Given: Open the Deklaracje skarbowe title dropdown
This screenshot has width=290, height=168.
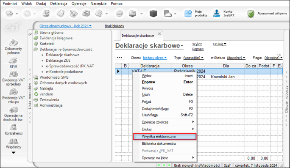Looking at the screenshot, I should [182, 46].
